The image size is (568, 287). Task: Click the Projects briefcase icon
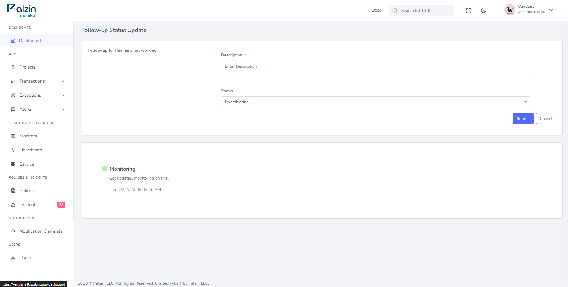pos(13,67)
